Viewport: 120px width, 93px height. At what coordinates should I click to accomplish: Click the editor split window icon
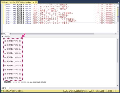click(118, 5)
